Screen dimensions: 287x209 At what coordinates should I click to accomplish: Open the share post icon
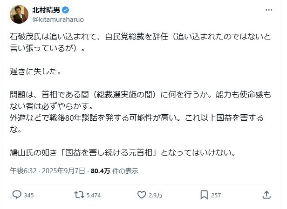pyautogui.click(x=266, y=195)
